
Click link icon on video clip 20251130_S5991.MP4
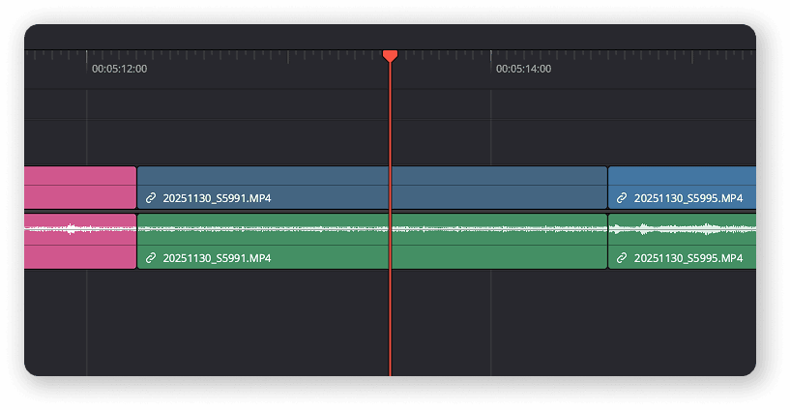(x=151, y=198)
